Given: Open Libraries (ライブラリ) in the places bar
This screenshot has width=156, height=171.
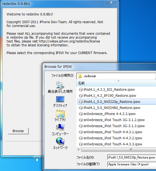Looking at the screenshot, I should [60, 116].
